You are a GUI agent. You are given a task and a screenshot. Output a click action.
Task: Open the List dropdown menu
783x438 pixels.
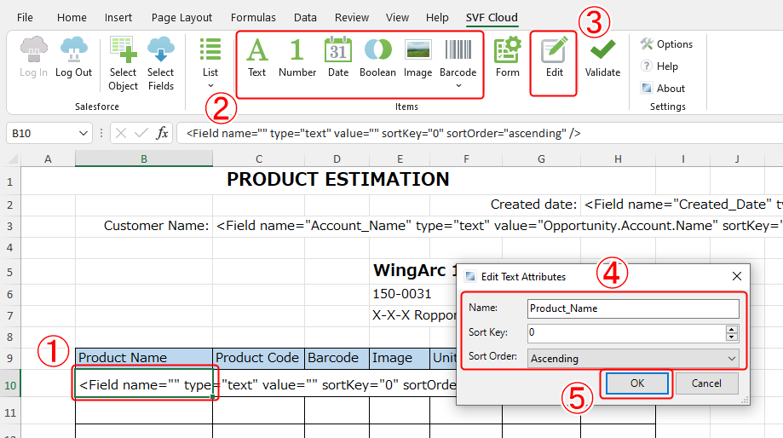coord(210,84)
